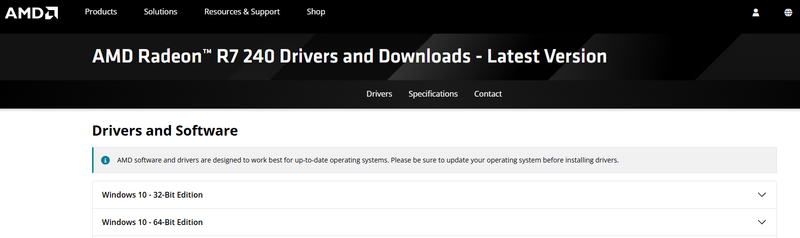Go to the Specifications section tab
800x238 pixels.
point(433,94)
